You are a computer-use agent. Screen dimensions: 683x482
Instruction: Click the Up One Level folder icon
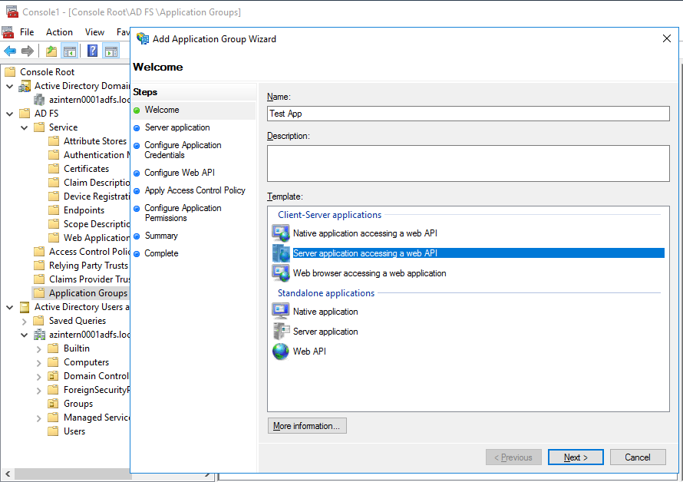click(51, 51)
